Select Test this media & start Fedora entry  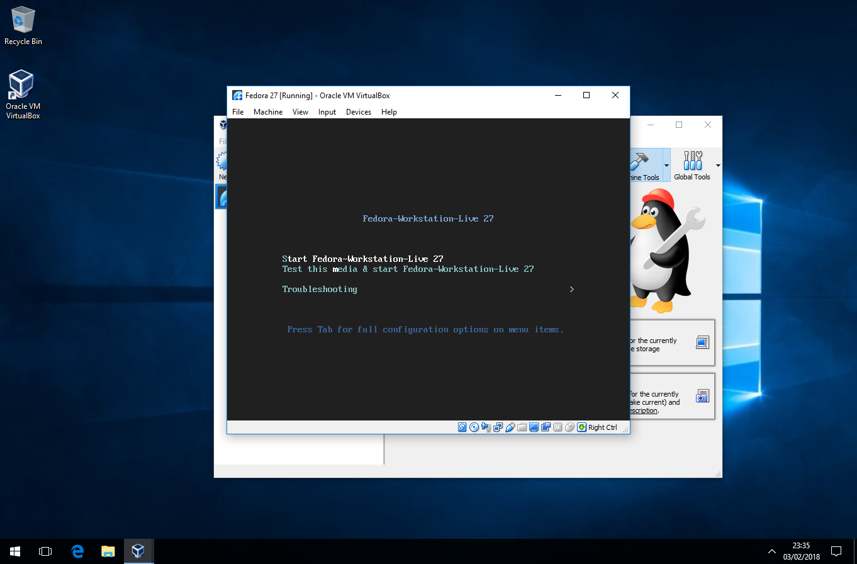coord(408,269)
